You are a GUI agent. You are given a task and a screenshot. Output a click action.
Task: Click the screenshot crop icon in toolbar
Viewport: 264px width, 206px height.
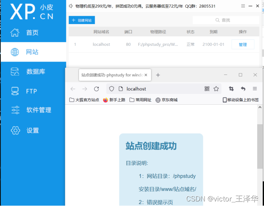click(231, 89)
